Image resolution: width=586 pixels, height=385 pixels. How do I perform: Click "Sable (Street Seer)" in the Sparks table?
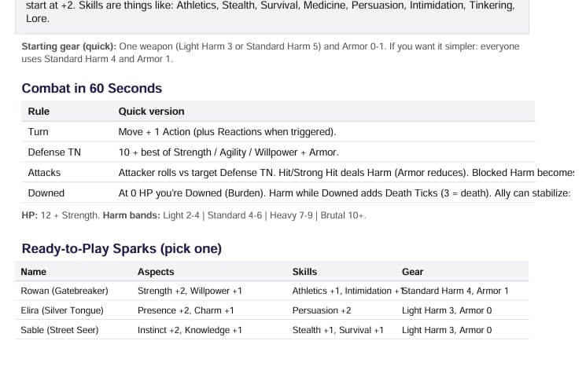click(x=60, y=330)
